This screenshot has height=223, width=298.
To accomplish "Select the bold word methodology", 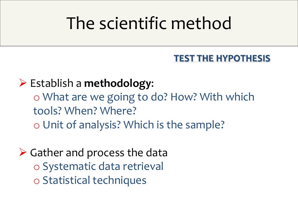I will point(118,84).
